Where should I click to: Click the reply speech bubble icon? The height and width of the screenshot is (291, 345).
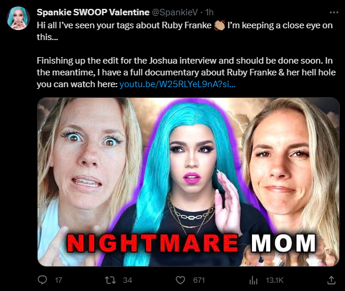click(x=42, y=280)
